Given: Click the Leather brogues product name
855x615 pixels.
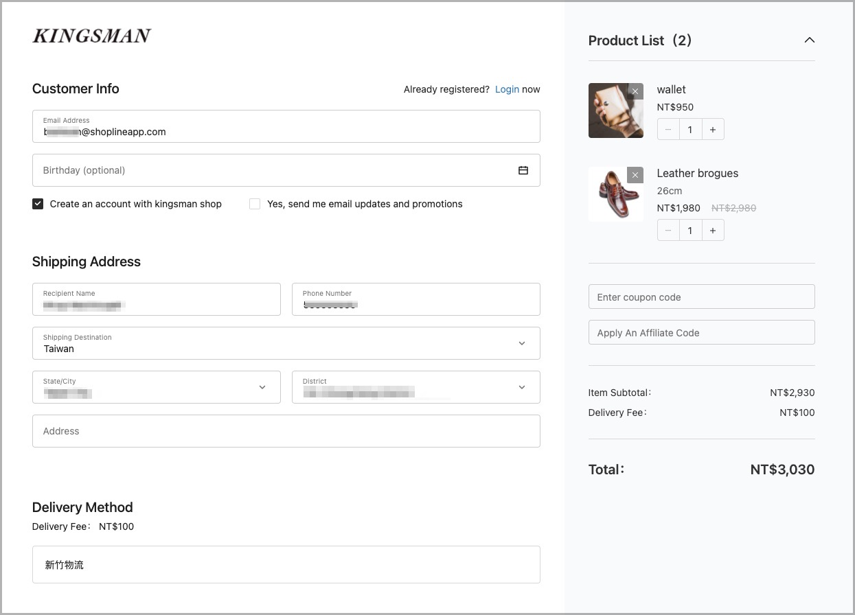Looking at the screenshot, I should coord(697,173).
